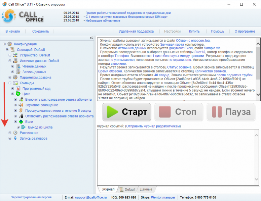Click the Sample.xls file link
This screenshot has width=261, height=201.
click(212, 48)
